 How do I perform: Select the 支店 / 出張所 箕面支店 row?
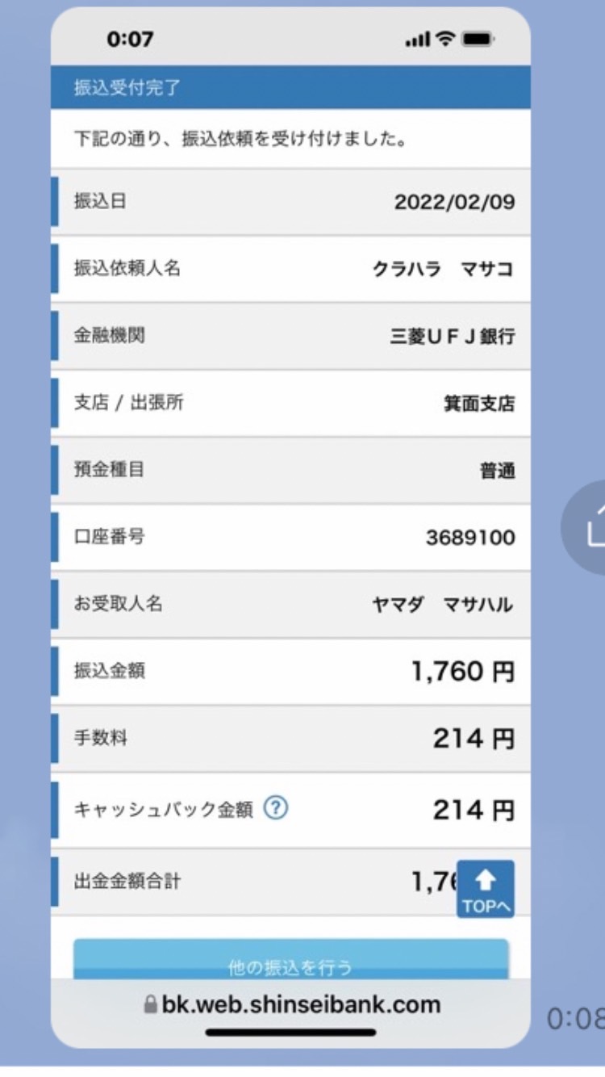click(x=290, y=403)
